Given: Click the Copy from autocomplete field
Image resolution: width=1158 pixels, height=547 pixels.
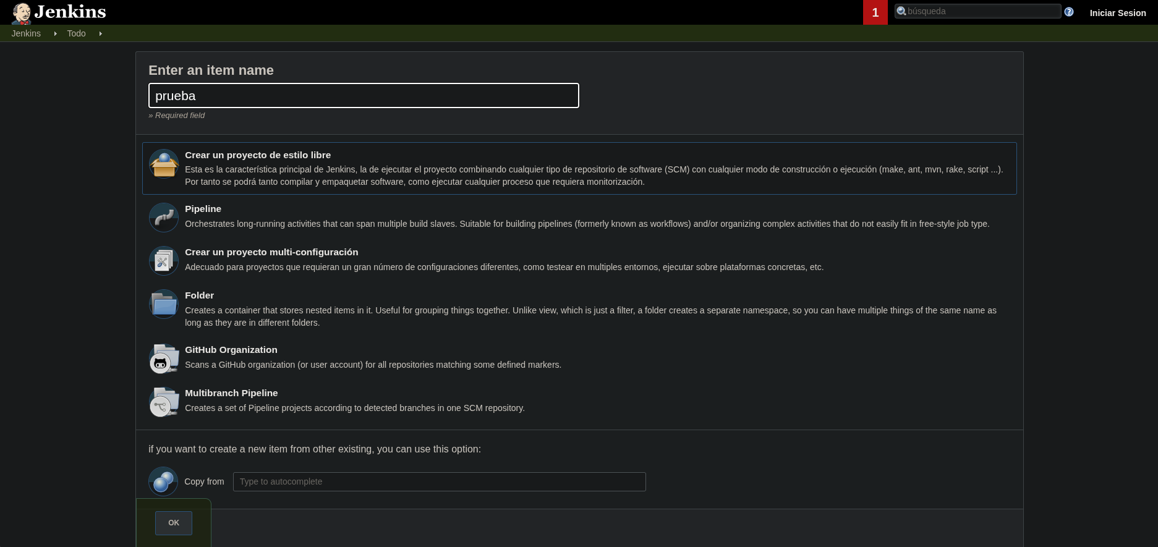Looking at the screenshot, I should [x=440, y=481].
